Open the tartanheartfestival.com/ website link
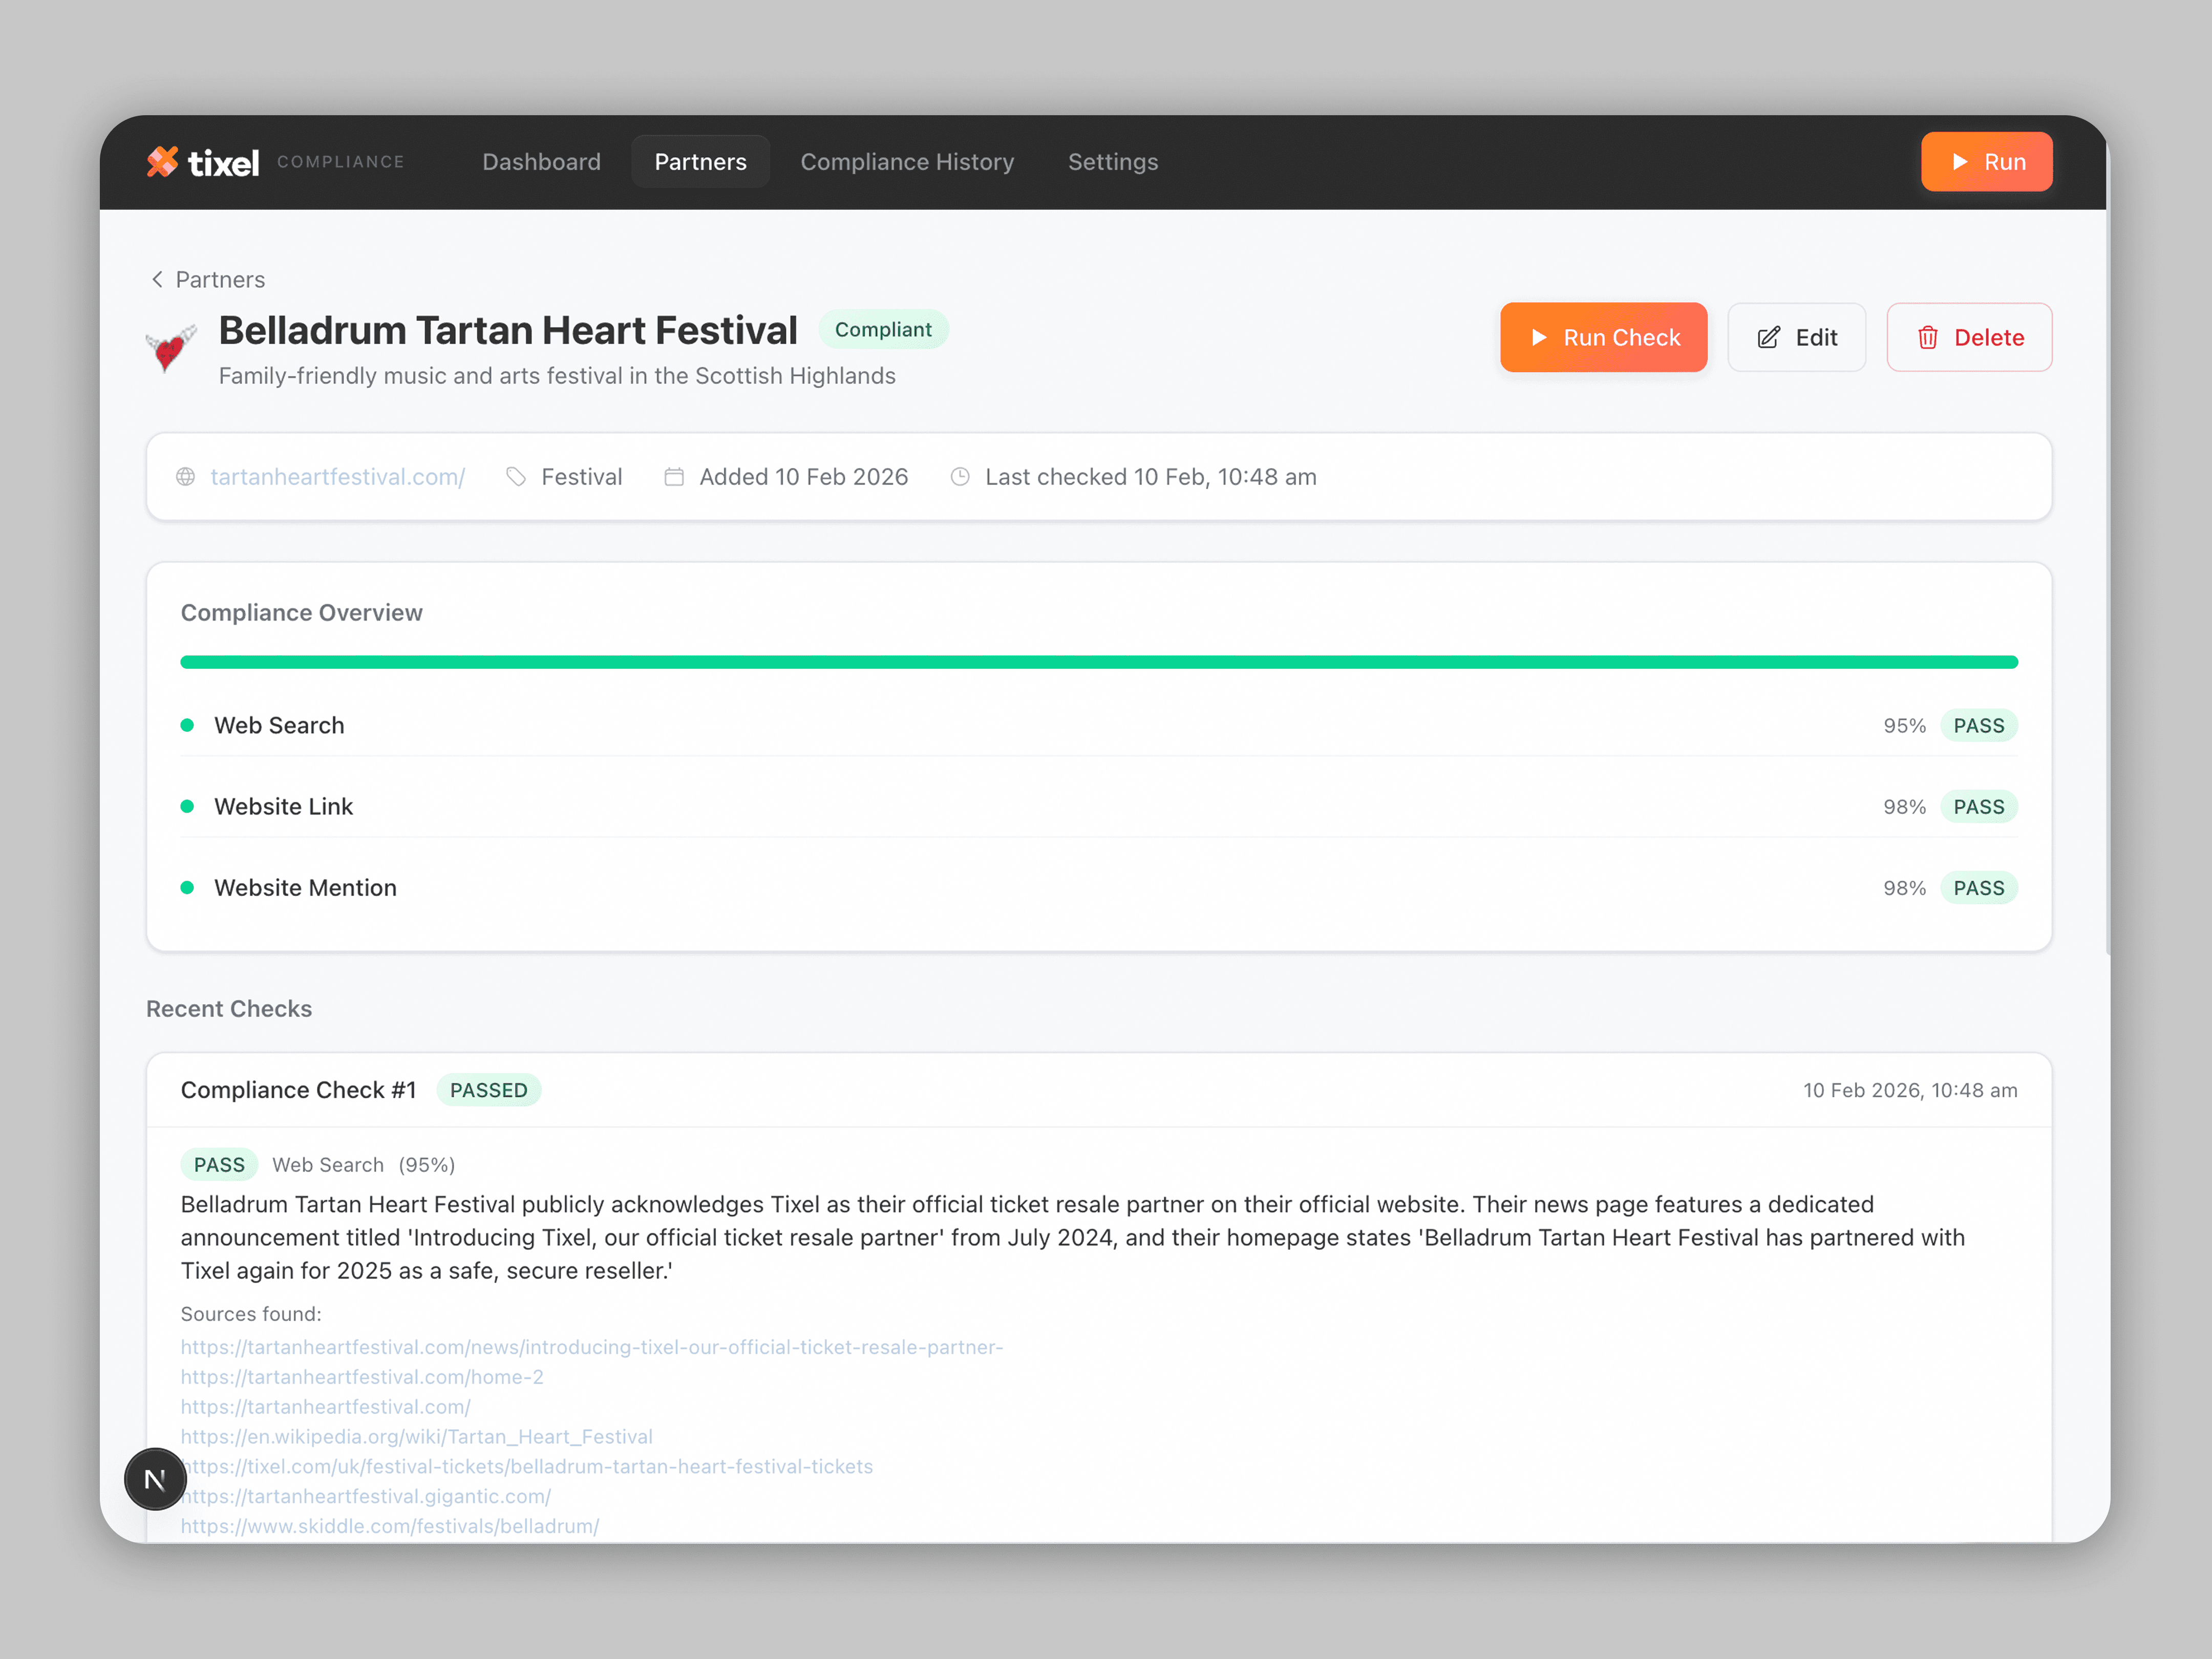The width and height of the screenshot is (2212, 1659). click(337, 477)
